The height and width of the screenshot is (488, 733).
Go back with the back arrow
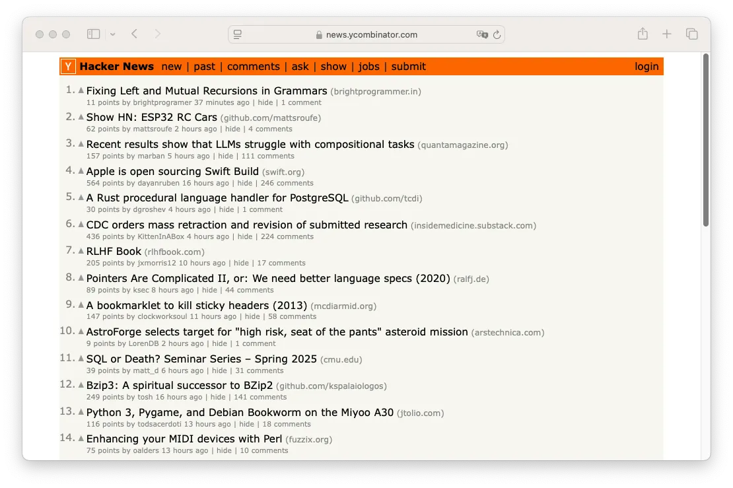point(135,34)
